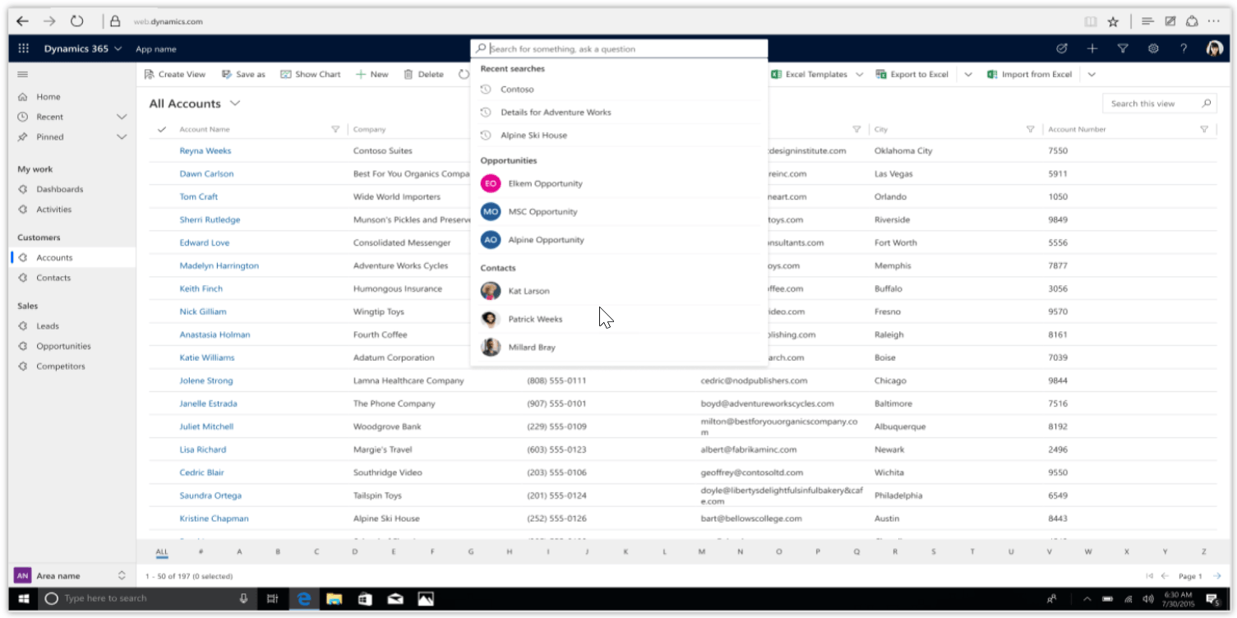
Task: Click Show Chart in the command bar
Action: pos(311,74)
